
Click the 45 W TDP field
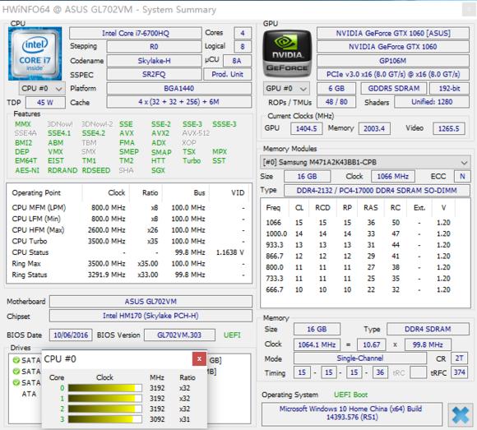click(x=45, y=103)
